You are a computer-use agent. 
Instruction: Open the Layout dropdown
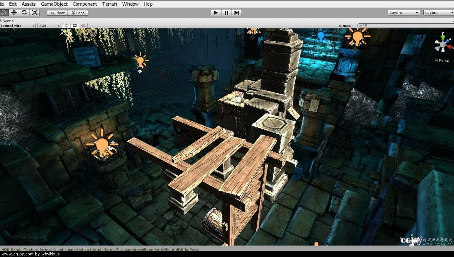438,13
